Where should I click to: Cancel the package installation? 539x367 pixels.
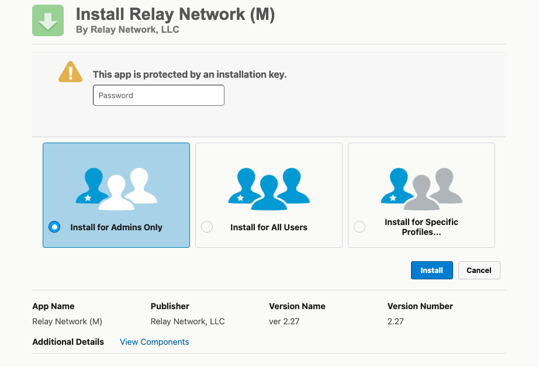(x=479, y=270)
